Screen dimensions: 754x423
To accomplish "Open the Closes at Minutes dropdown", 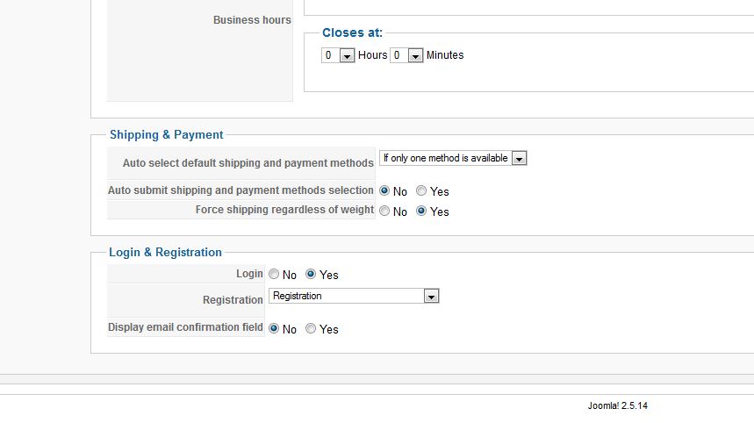I will point(407,55).
